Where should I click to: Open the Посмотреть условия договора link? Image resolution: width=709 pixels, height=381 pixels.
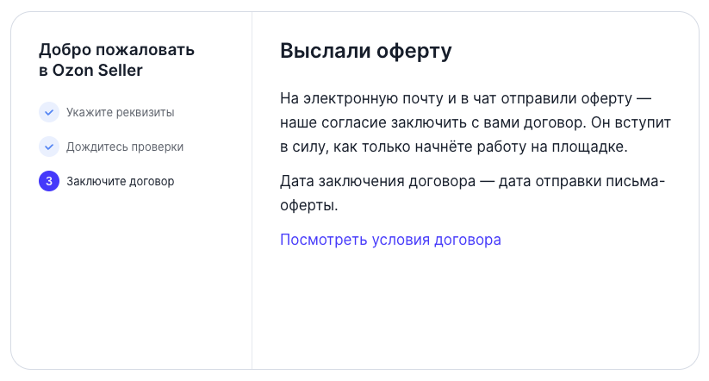(x=390, y=240)
